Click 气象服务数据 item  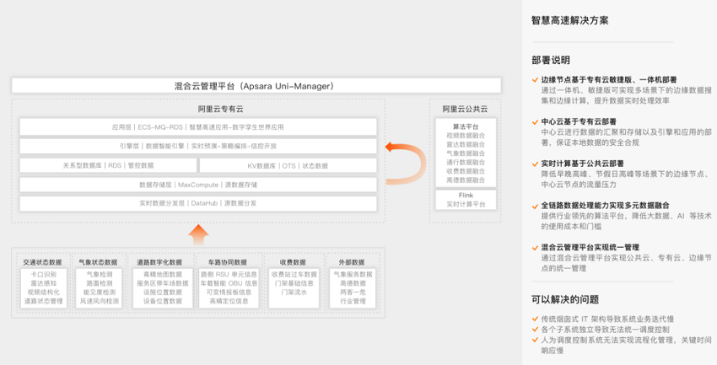(353, 275)
